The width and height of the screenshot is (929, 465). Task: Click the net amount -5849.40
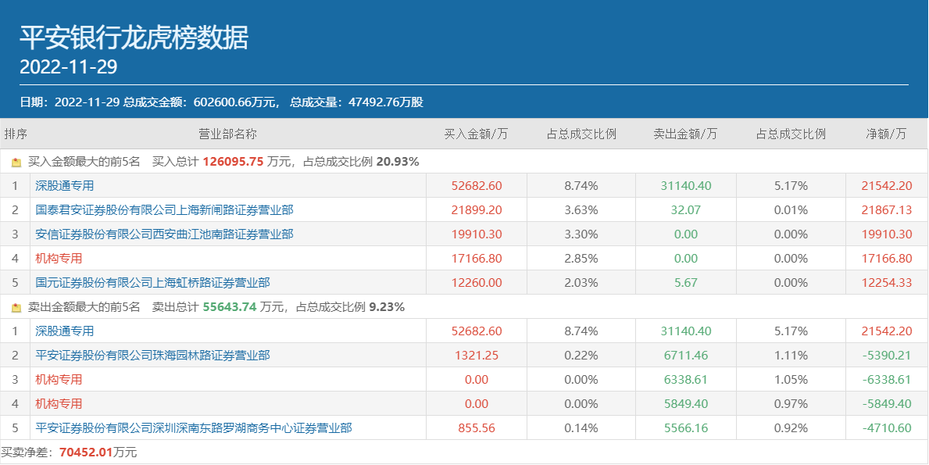[887, 404]
